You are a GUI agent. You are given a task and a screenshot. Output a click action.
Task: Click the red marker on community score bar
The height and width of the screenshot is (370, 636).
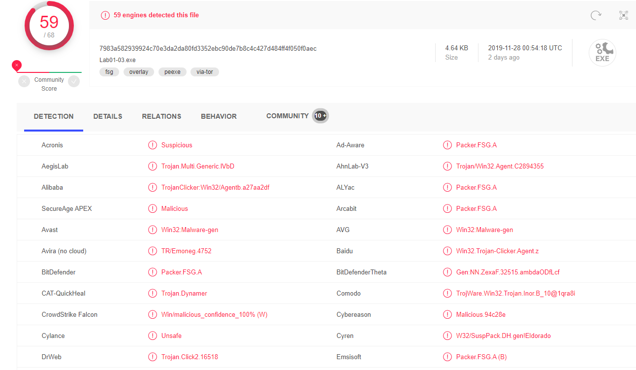(x=17, y=65)
